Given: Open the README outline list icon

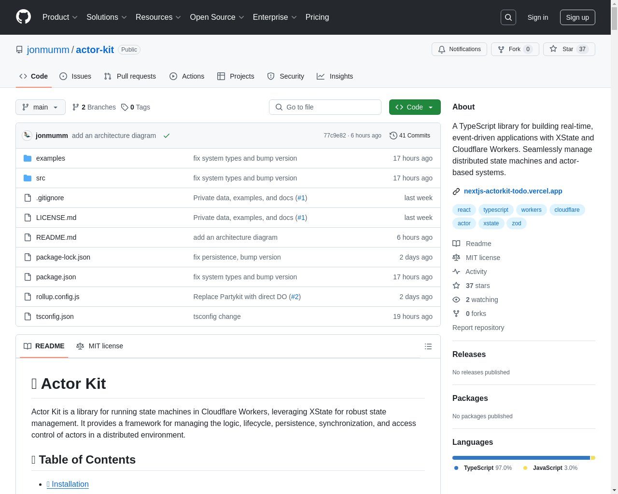Looking at the screenshot, I should click(x=428, y=346).
